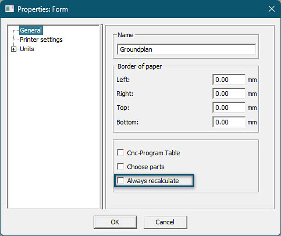The width and height of the screenshot is (281, 236).
Task: Close the Properties: Form dialog
Action: tap(271, 8)
